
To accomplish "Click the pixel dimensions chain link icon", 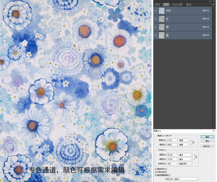I will 193,143.
